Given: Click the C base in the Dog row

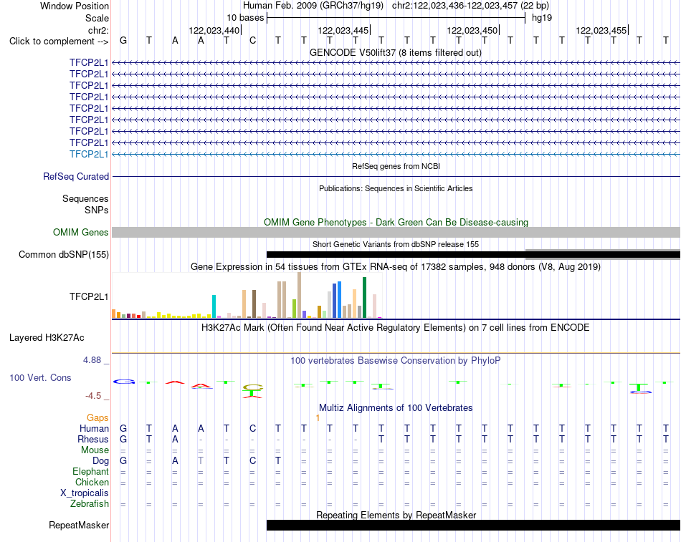Looking at the screenshot, I should click(x=252, y=461).
